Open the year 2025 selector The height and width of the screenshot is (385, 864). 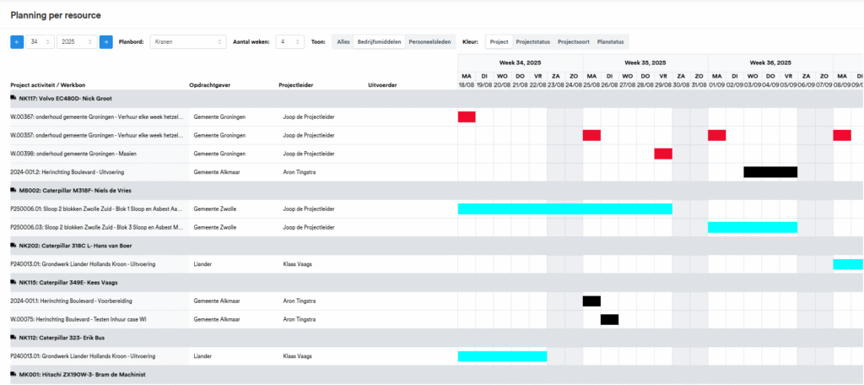tap(76, 42)
